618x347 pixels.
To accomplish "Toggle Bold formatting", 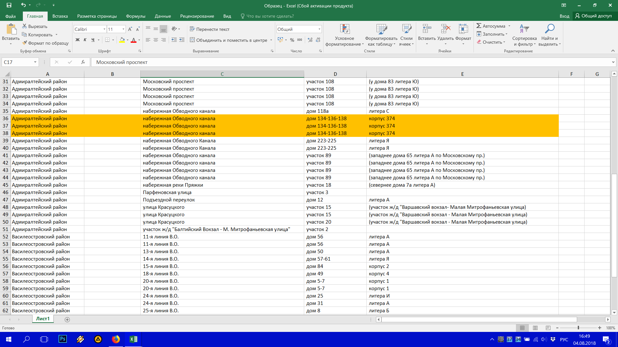I will point(77,40).
